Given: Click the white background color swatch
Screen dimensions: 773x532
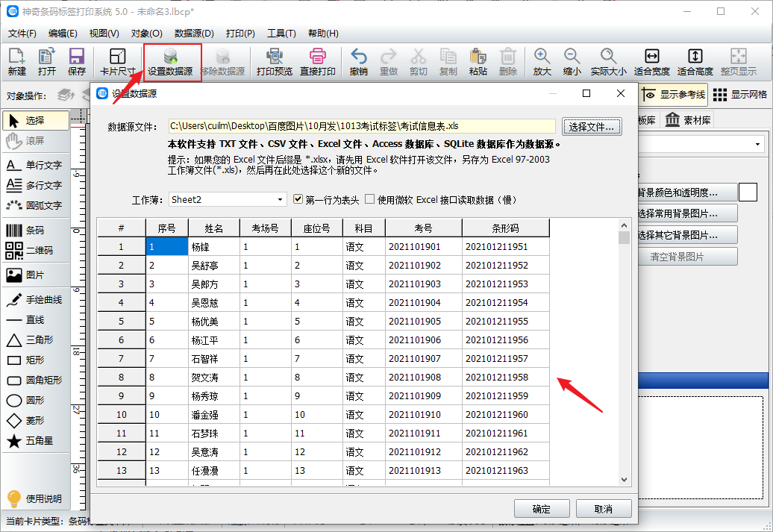Looking at the screenshot, I should tap(748, 193).
